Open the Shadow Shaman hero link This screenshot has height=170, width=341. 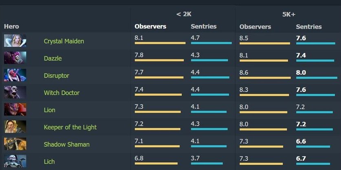(66, 144)
